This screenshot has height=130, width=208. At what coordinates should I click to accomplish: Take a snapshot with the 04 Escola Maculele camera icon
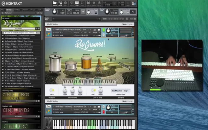(95, 30)
